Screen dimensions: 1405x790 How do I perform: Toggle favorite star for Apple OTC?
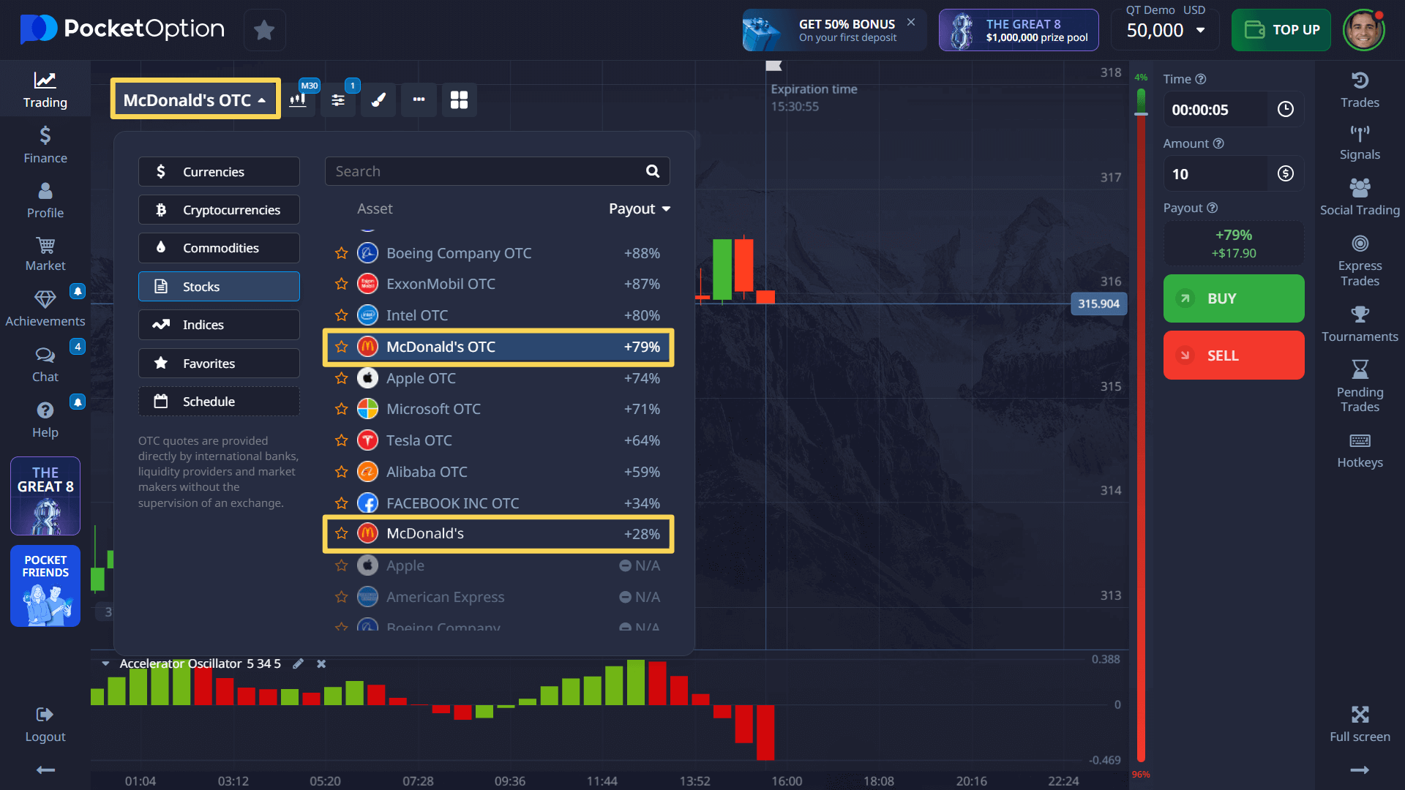341,378
